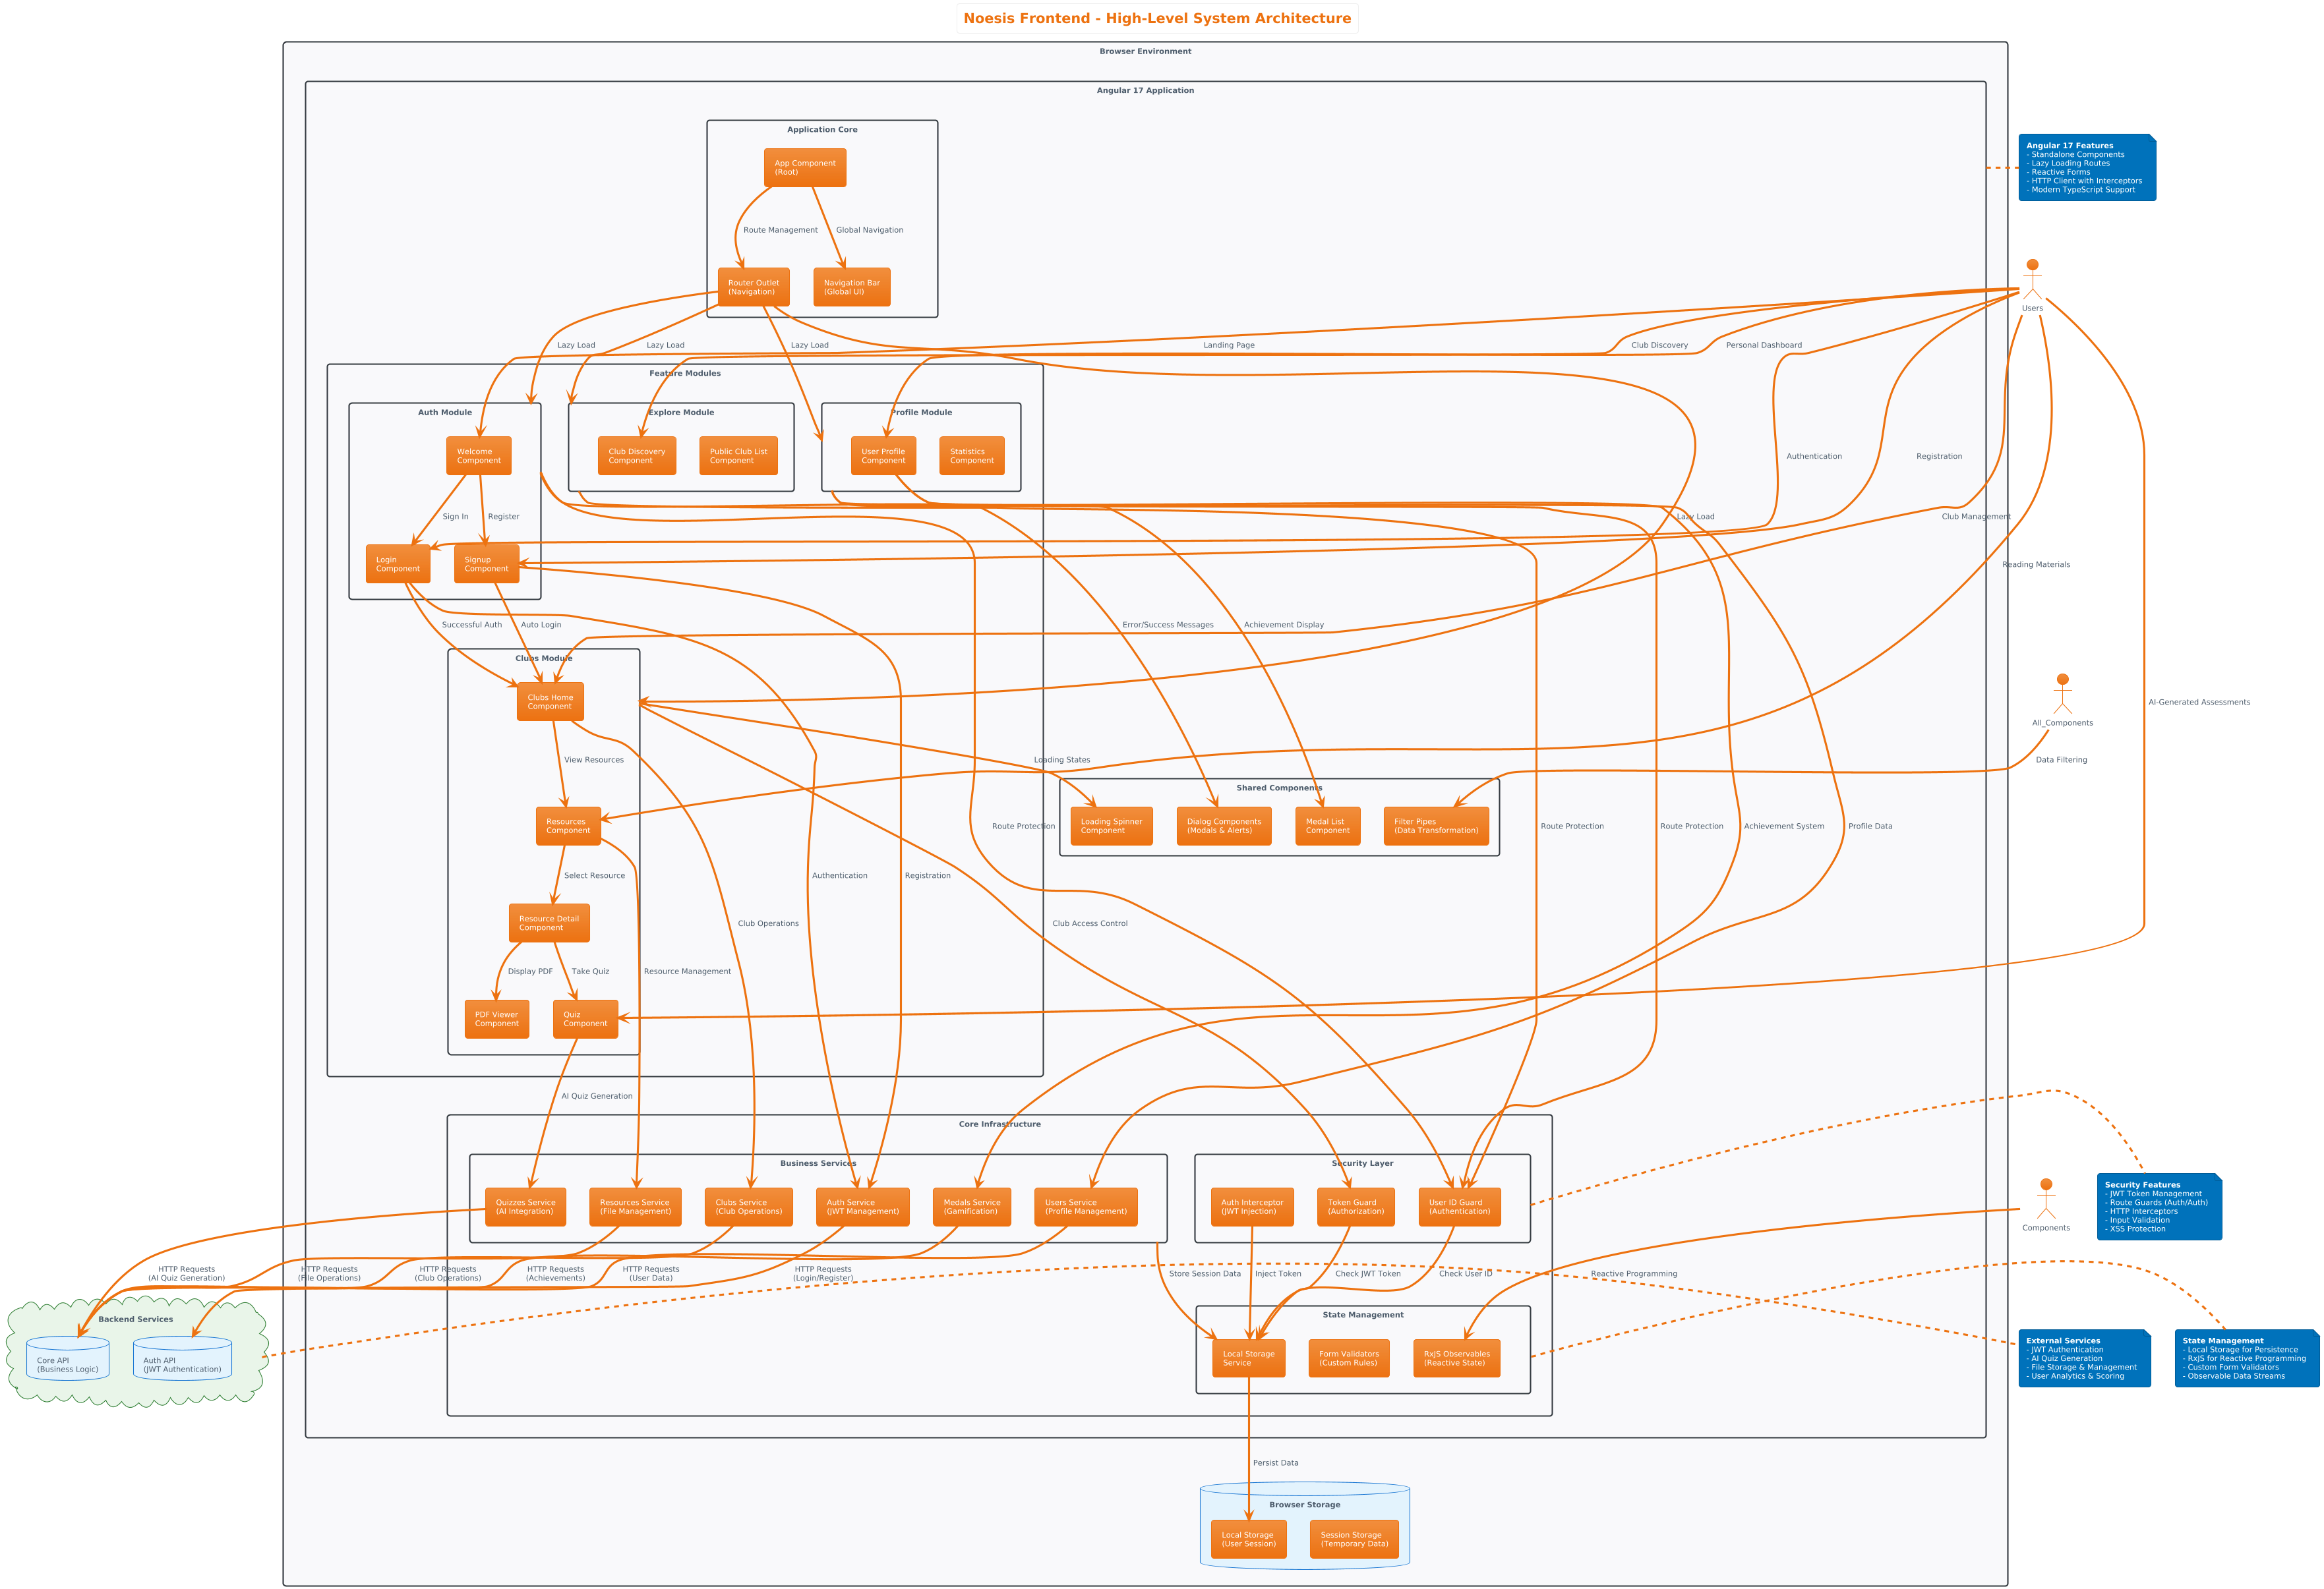Select the Security Features note box
The image size is (2324, 1589).
pos(2159,1206)
